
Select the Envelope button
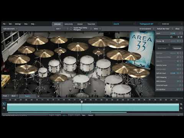[177, 48]
